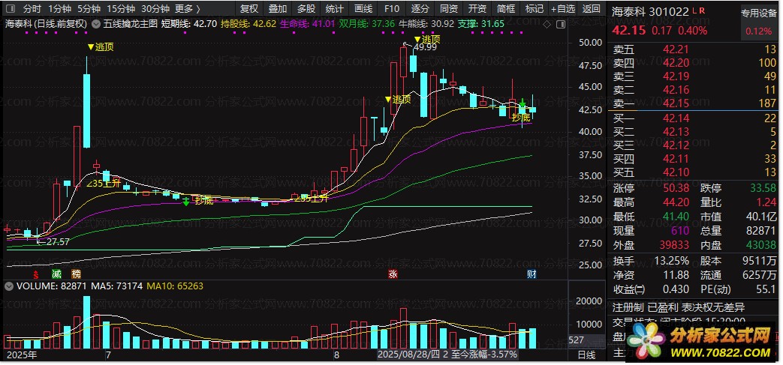
Task: Click the R flag next to 301022
Action: click(x=702, y=10)
